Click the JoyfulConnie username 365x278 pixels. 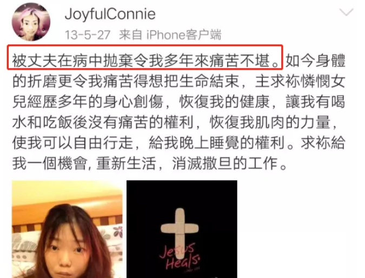pyautogui.click(x=110, y=13)
